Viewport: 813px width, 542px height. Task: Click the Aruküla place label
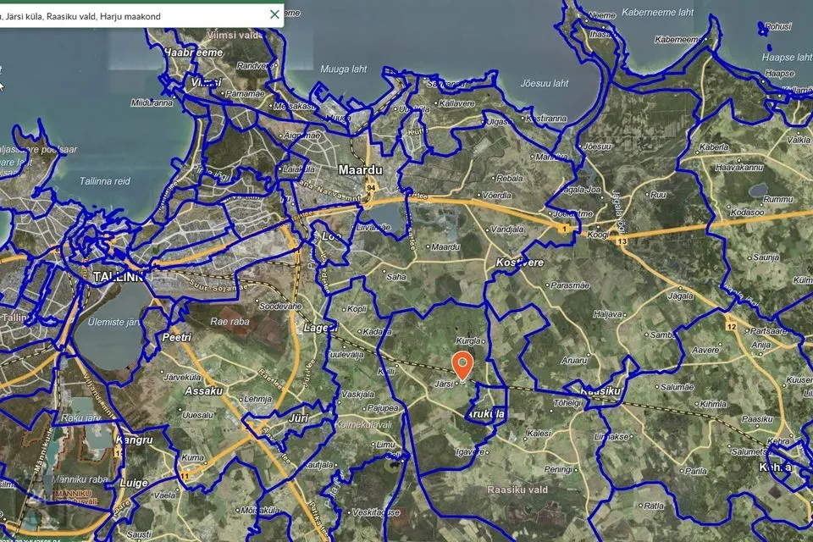[485, 414]
